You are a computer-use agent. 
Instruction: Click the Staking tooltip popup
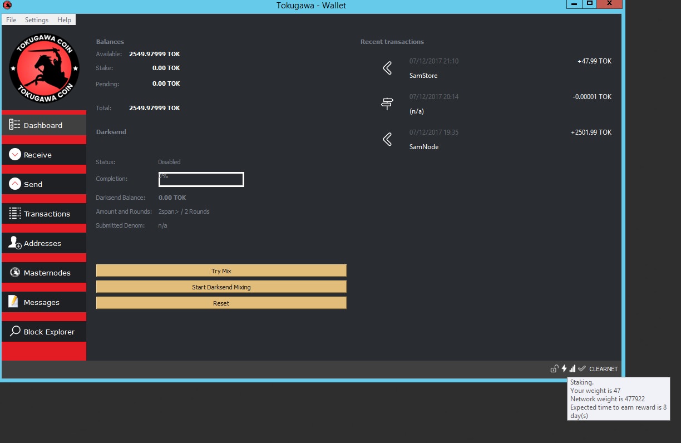(619, 399)
